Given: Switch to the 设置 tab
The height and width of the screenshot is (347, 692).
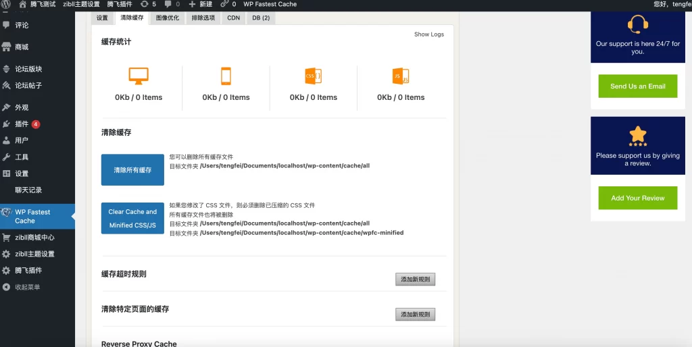Looking at the screenshot, I should [x=102, y=18].
